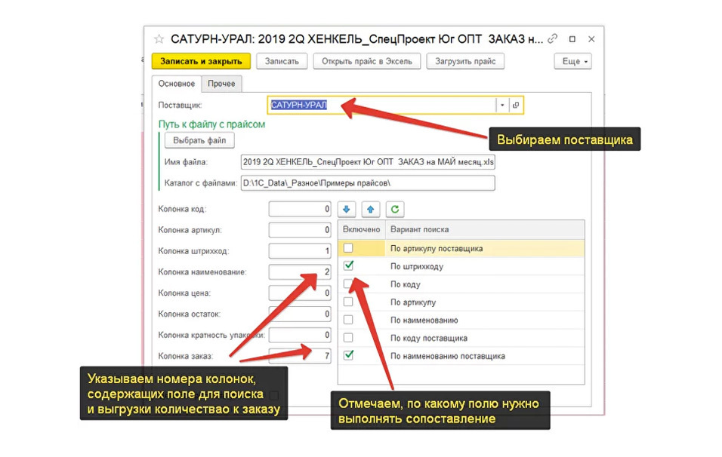Uncheck По наименованию поставщика option
The height and width of the screenshot is (457, 722).
349,355
